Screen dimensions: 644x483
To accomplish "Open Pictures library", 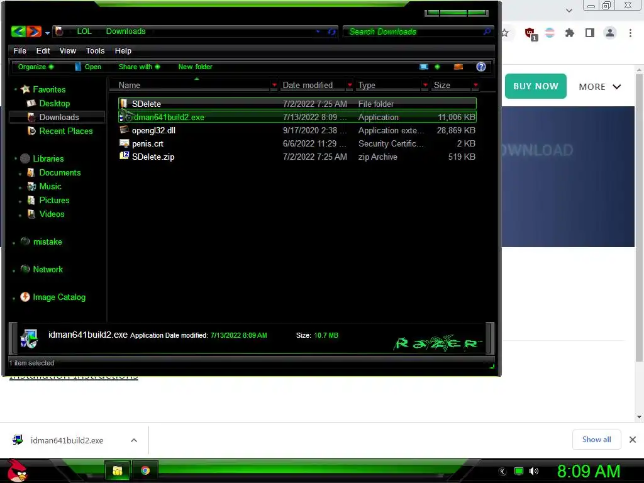I will click(54, 201).
